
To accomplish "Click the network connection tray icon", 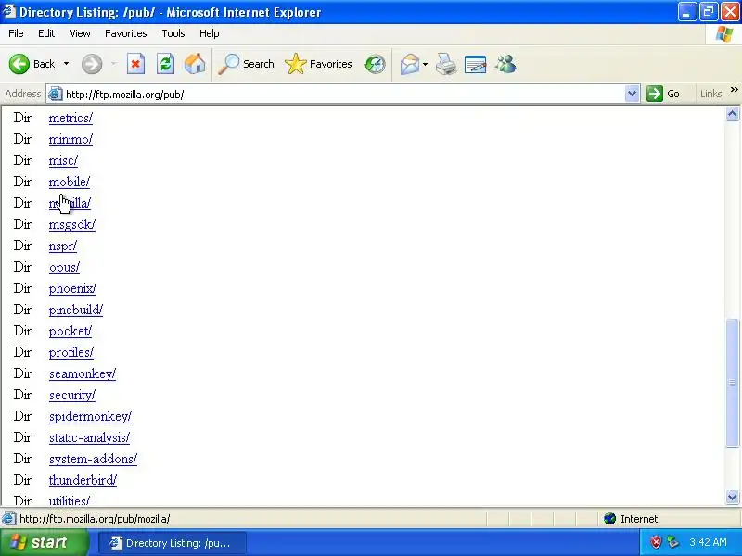I will (x=672, y=542).
